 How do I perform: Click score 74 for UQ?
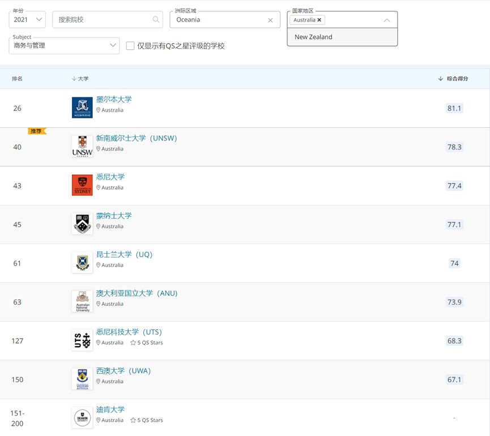click(454, 263)
